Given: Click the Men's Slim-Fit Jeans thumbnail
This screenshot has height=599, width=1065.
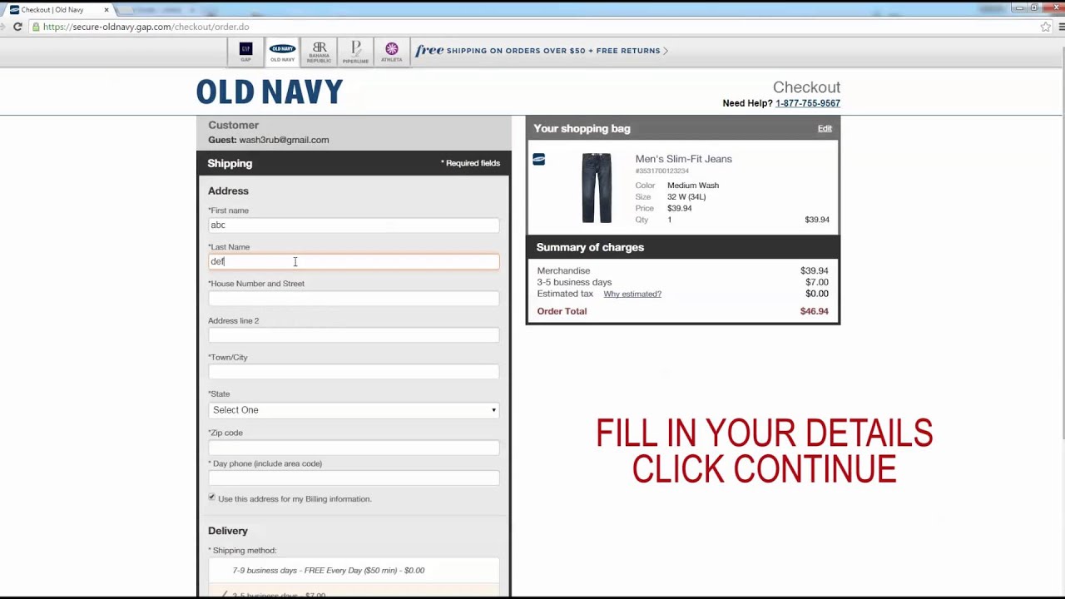Looking at the screenshot, I should [597, 188].
